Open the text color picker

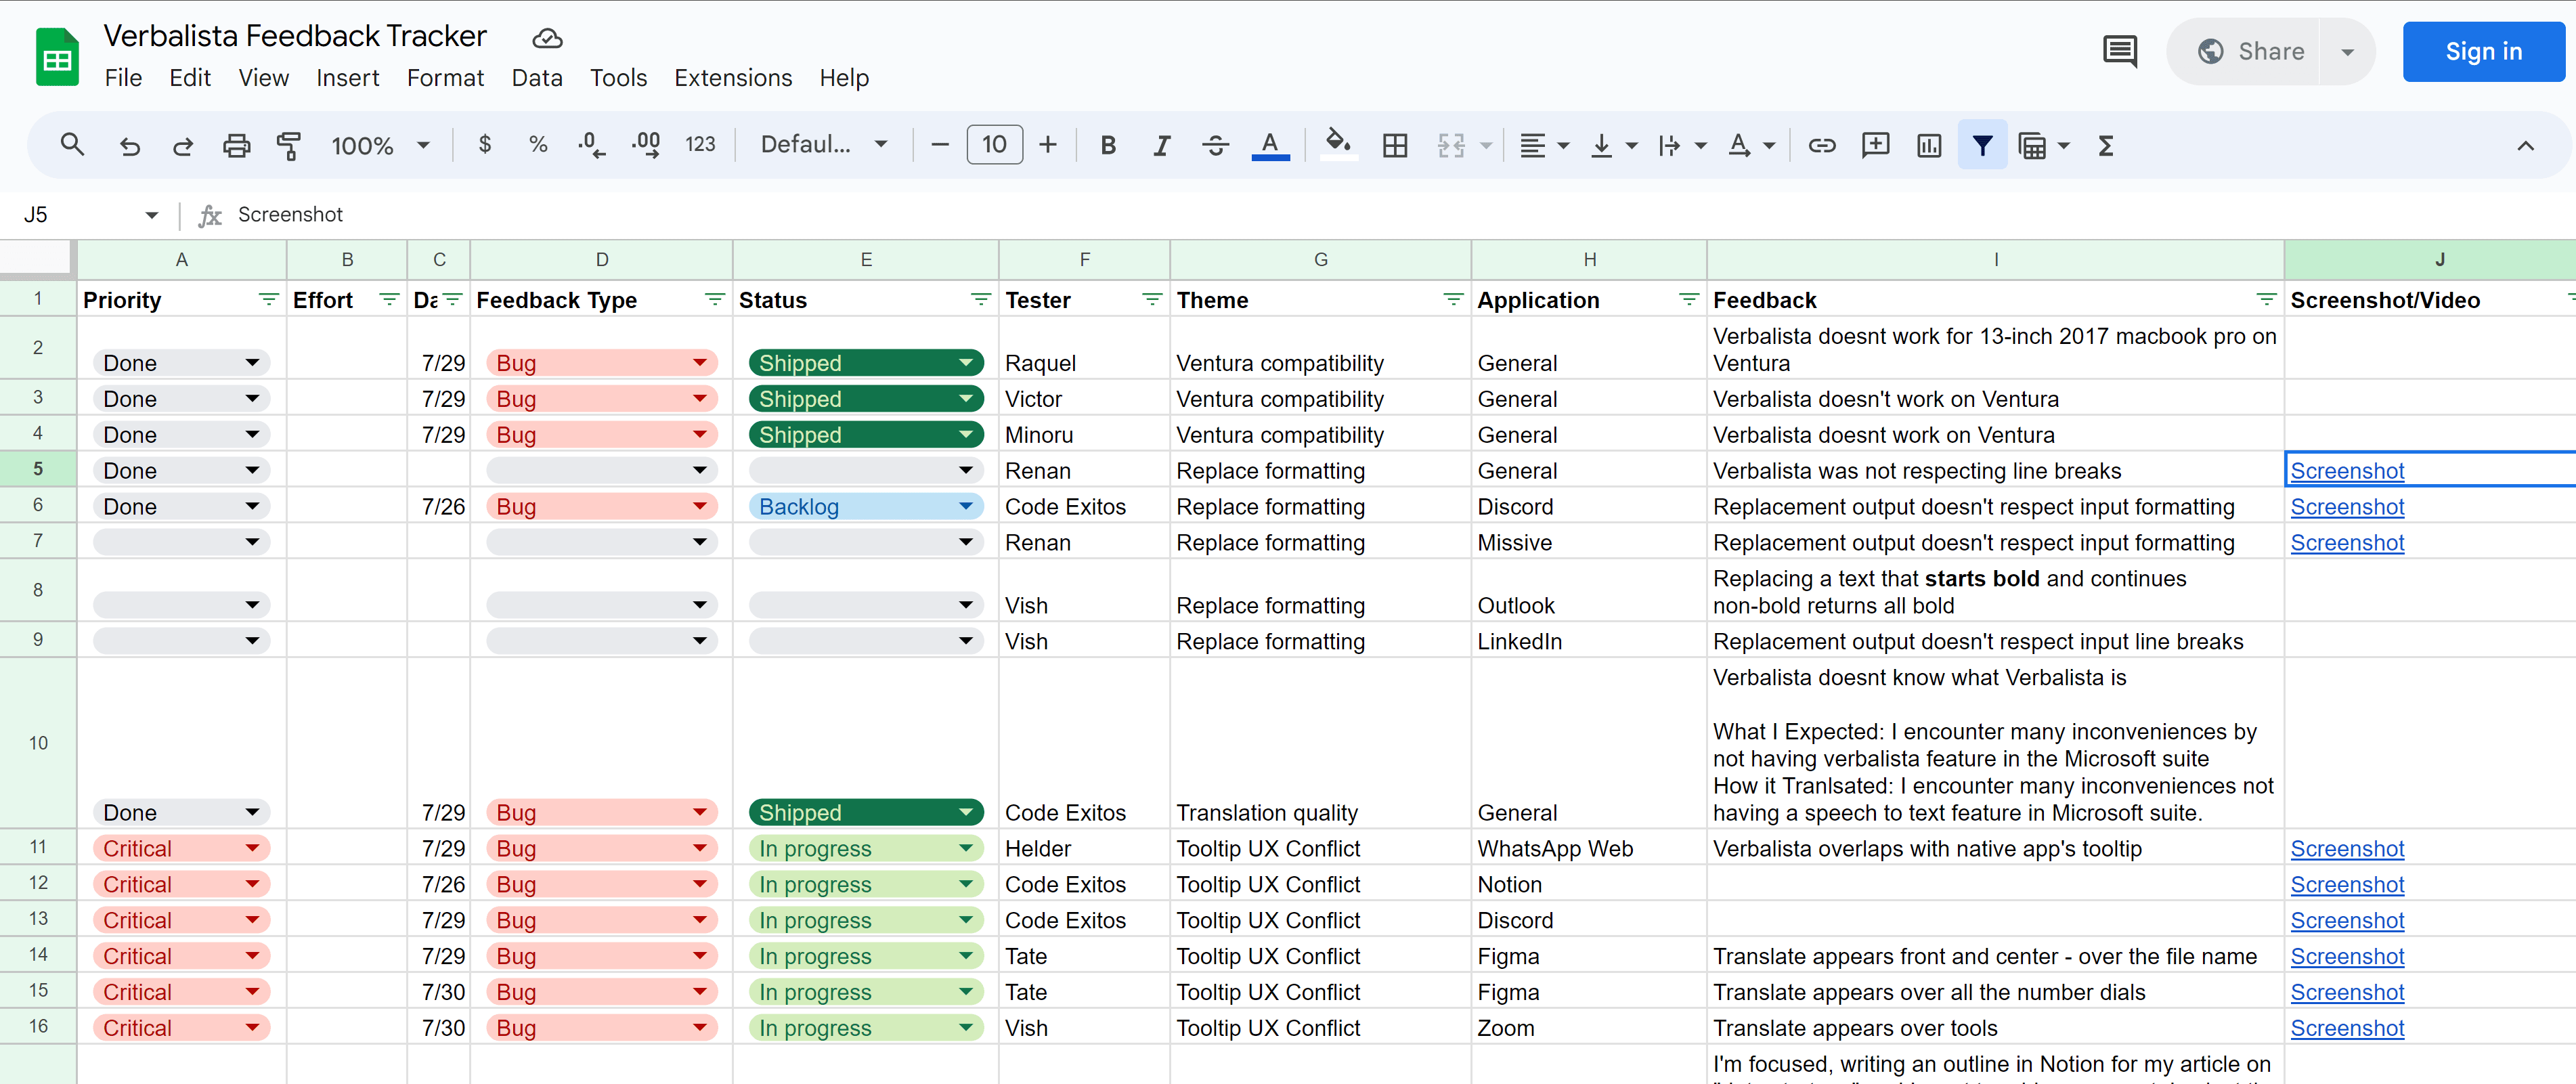1270,145
